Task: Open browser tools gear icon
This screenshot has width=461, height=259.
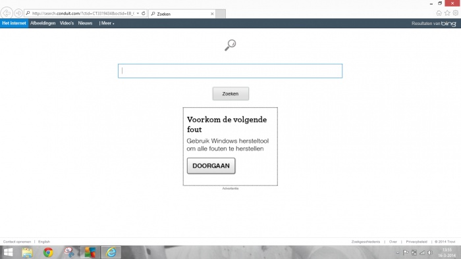Action: pyautogui.click(x=456, y=13)
